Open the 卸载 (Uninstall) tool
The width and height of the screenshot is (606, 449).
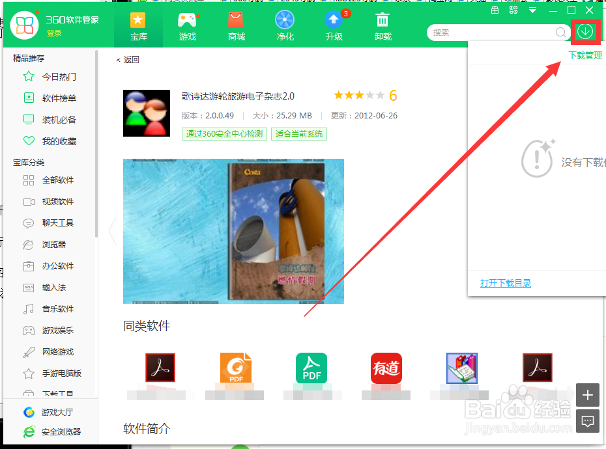coord(382,26)
